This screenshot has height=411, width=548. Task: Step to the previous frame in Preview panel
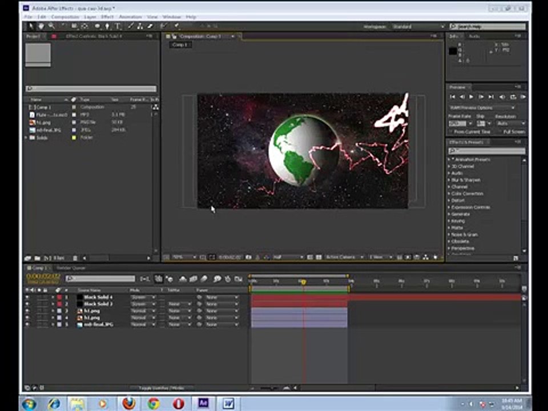[462, 97]
